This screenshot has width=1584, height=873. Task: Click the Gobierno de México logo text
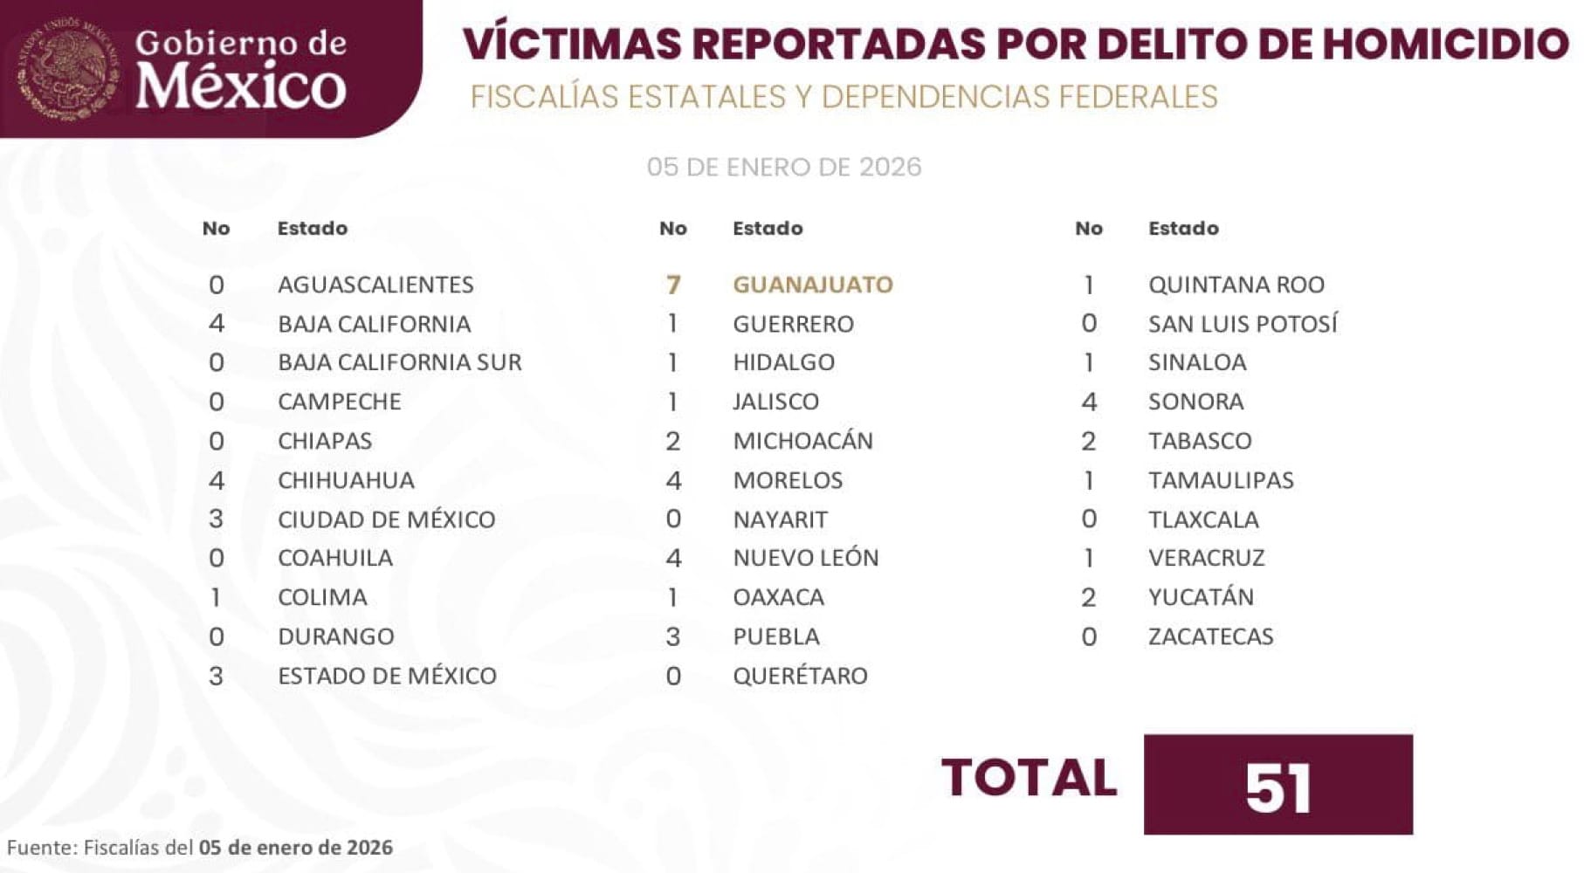coord(241,69)
